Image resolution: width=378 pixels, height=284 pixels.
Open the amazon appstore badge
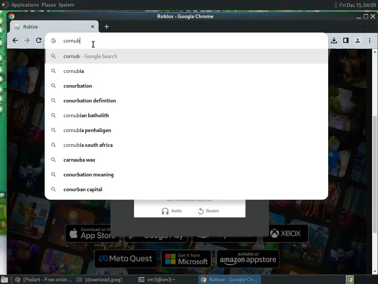[x=248, y=259]
